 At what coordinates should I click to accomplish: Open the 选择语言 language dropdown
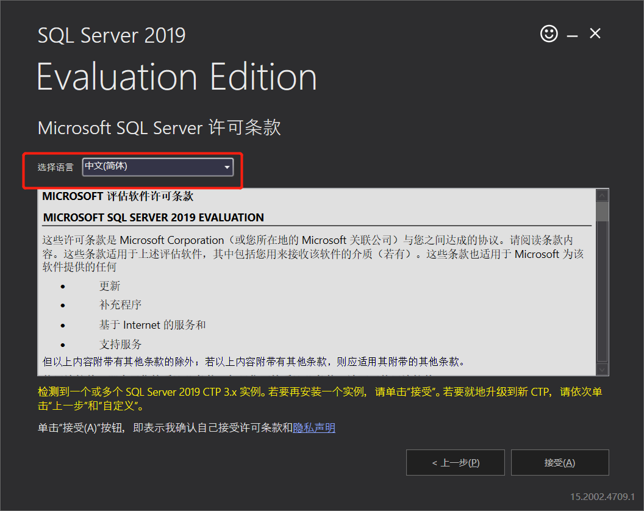(158, 166)
